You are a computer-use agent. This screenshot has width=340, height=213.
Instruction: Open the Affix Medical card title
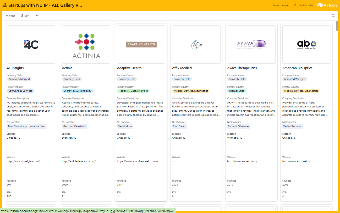tap(182, 68)
